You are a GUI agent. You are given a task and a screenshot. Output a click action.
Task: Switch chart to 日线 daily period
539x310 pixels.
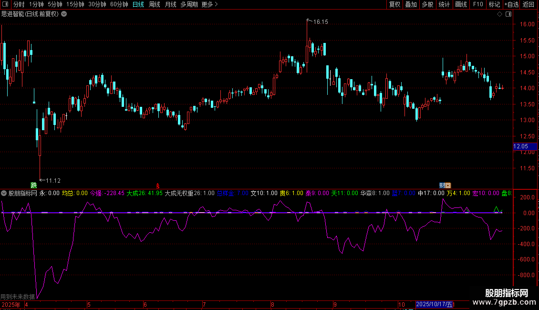pyautogui.click(x=138, y=4)
